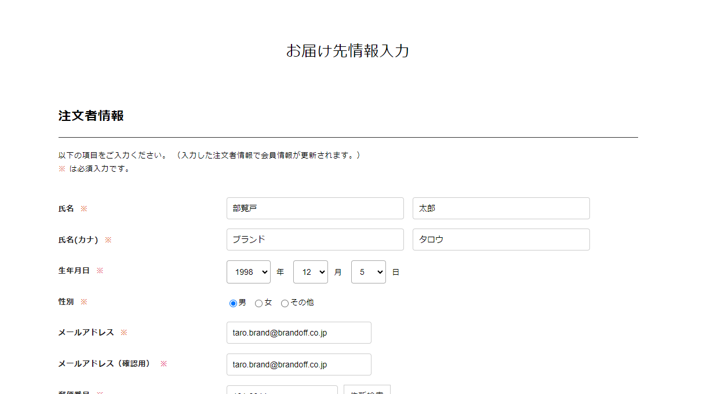Choose the 女 (female) gender option

[258, 303]
